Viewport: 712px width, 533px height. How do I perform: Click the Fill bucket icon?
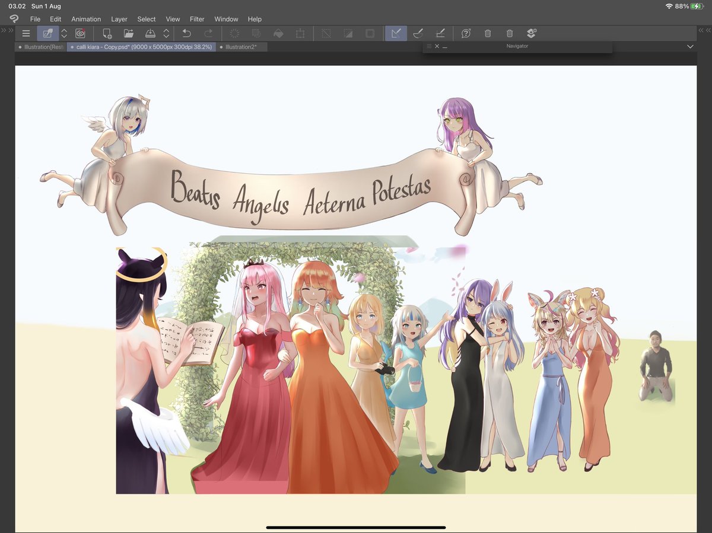[x=278, y=34]
